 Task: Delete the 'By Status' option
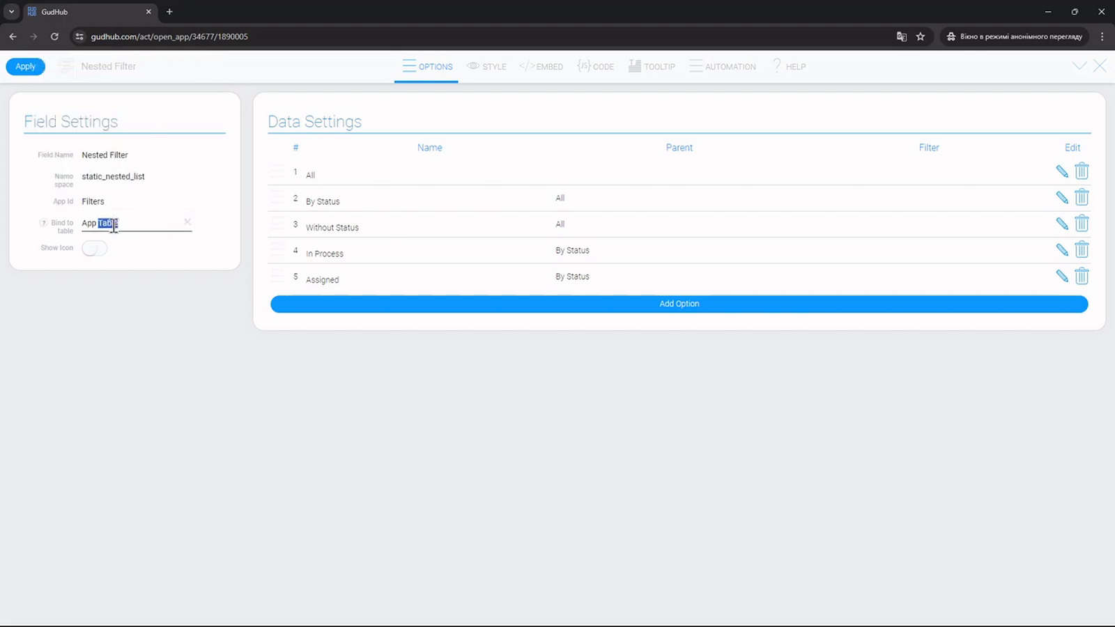pyautogui.click(x=1082, y=197)
